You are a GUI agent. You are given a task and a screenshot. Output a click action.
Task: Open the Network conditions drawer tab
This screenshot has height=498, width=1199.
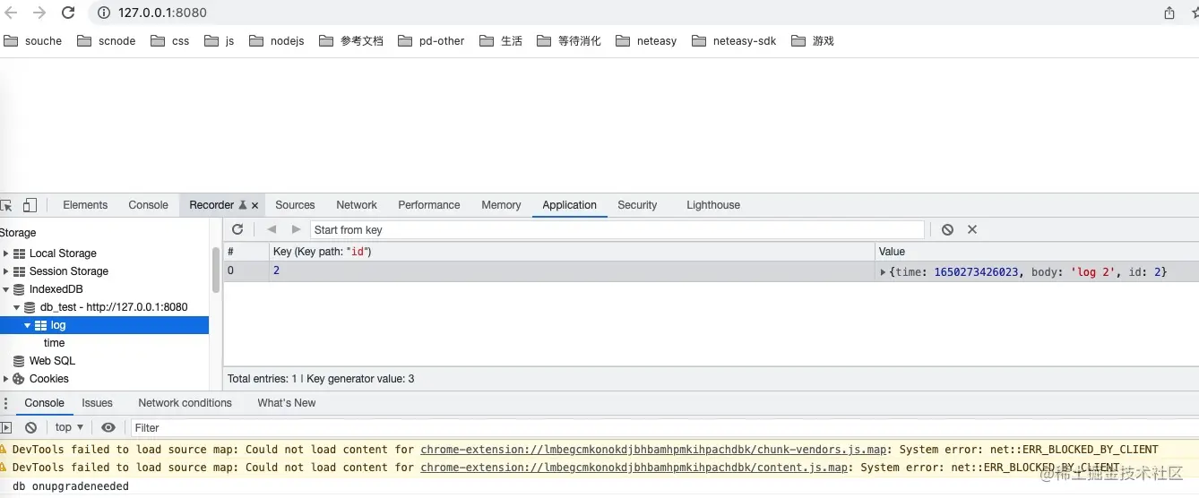pyautogui.click(x=185, y=403)
